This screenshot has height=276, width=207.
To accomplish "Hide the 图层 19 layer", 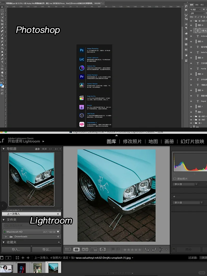I will coord(191,74).
